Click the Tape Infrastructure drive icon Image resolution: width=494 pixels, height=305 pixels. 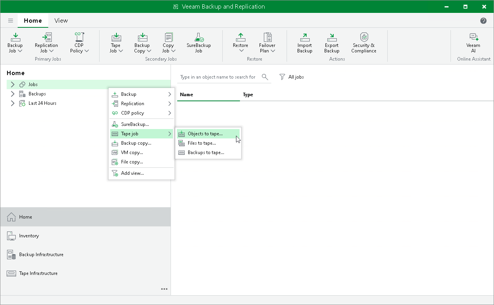pos(11,273)
